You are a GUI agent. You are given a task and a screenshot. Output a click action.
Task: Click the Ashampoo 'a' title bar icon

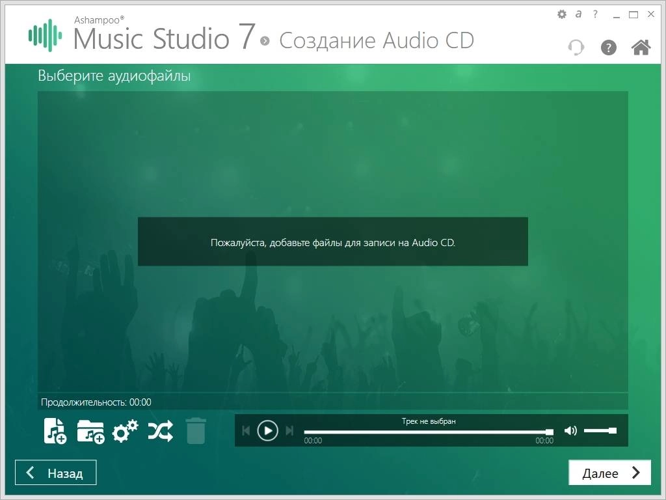pyautogui.click(x=578, y=14)
